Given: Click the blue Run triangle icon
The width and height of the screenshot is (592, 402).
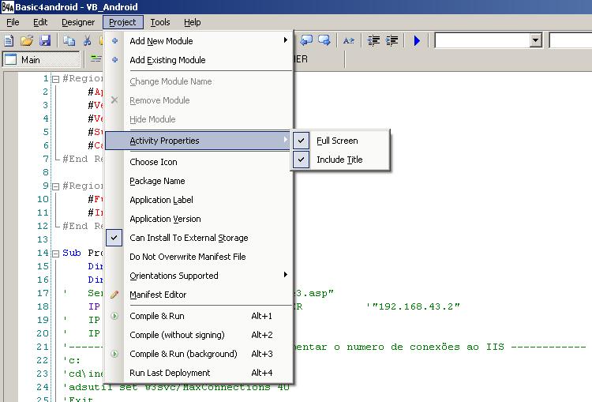Looking at the screenshot, I should coord(417,40).
